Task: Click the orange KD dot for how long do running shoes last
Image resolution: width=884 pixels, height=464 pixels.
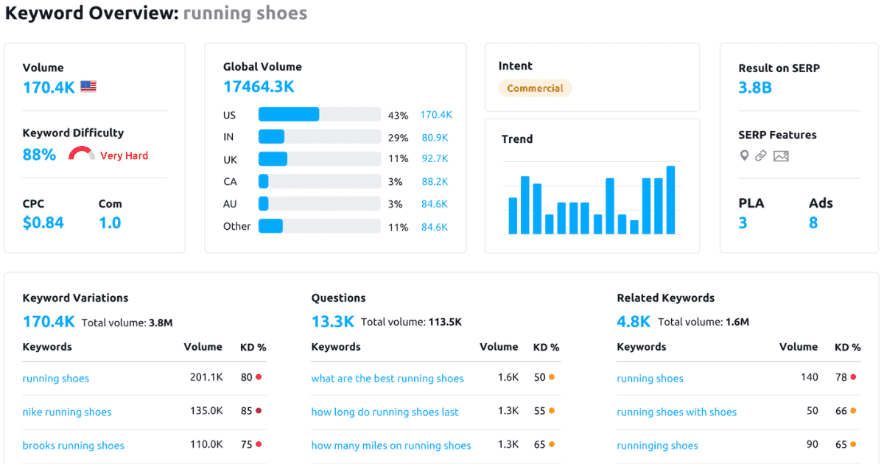Action: [x=551, y=411]
